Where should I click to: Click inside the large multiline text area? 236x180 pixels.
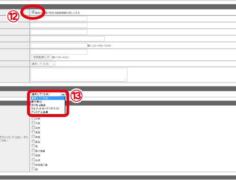pos(79,75)
